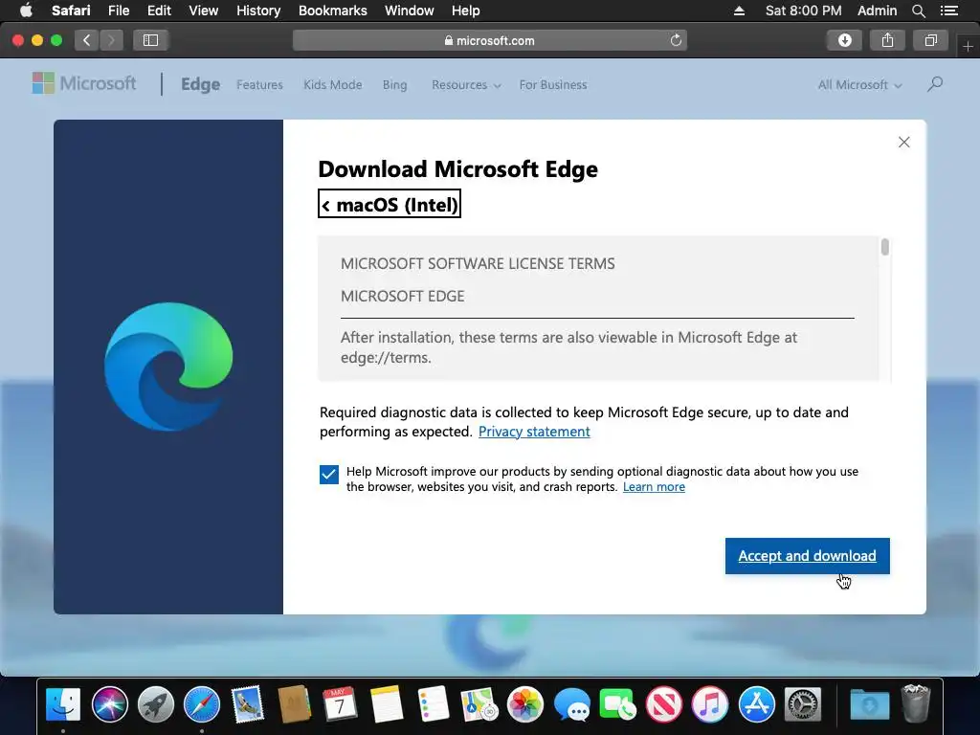Open the Bookmarks menu

tap(332, 11)
